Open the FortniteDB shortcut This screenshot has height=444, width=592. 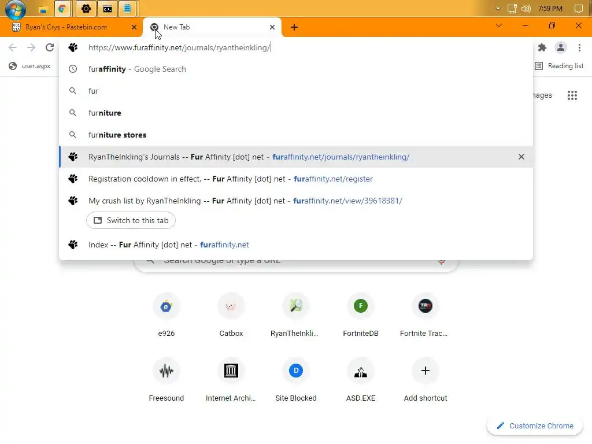(x=361, y=316)
